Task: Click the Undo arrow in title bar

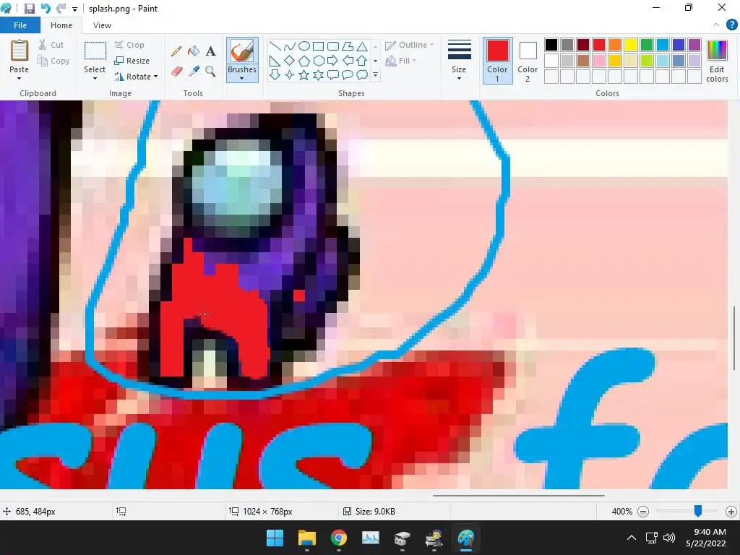Action: [x=46, y=9]
